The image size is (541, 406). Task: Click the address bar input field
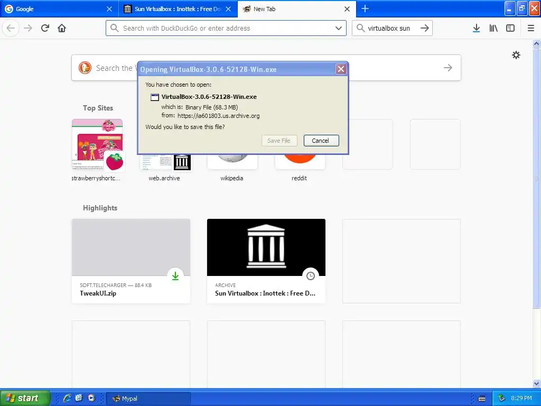[226, 28]
